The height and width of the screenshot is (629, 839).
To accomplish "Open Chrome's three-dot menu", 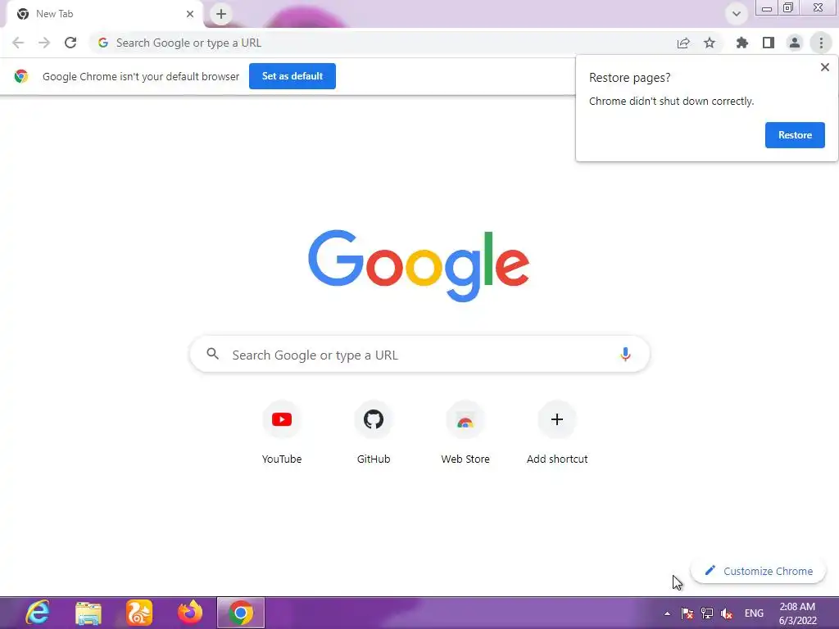I will pyautogui.click(x=821, y=43).
